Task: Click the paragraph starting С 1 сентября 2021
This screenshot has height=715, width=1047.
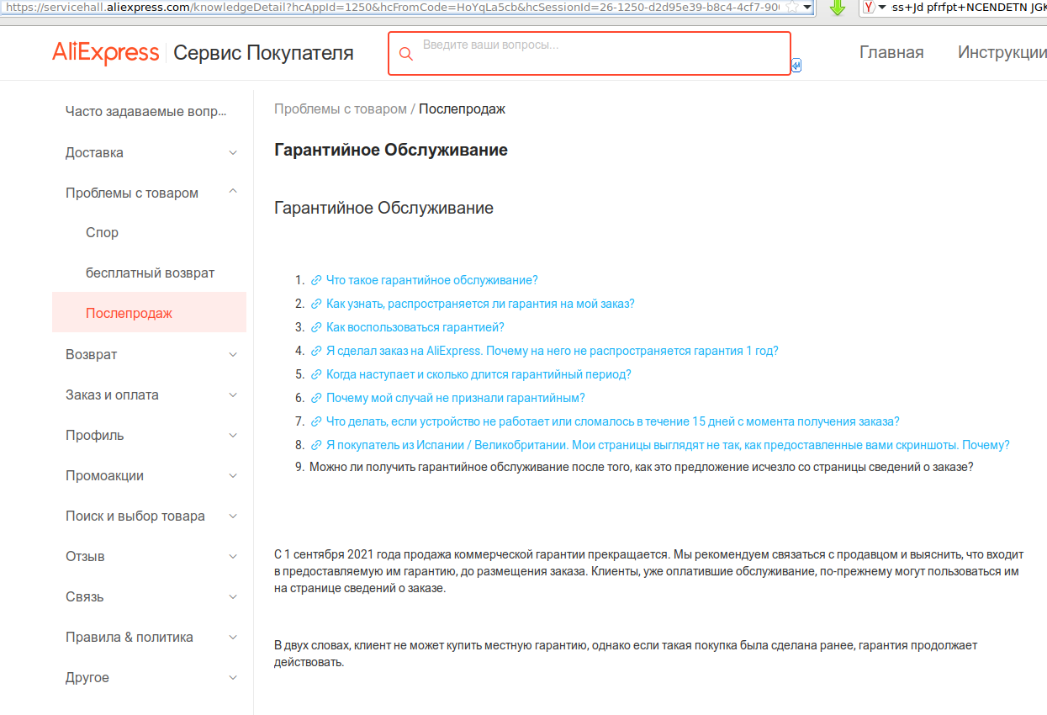Action: coord(648,571)
